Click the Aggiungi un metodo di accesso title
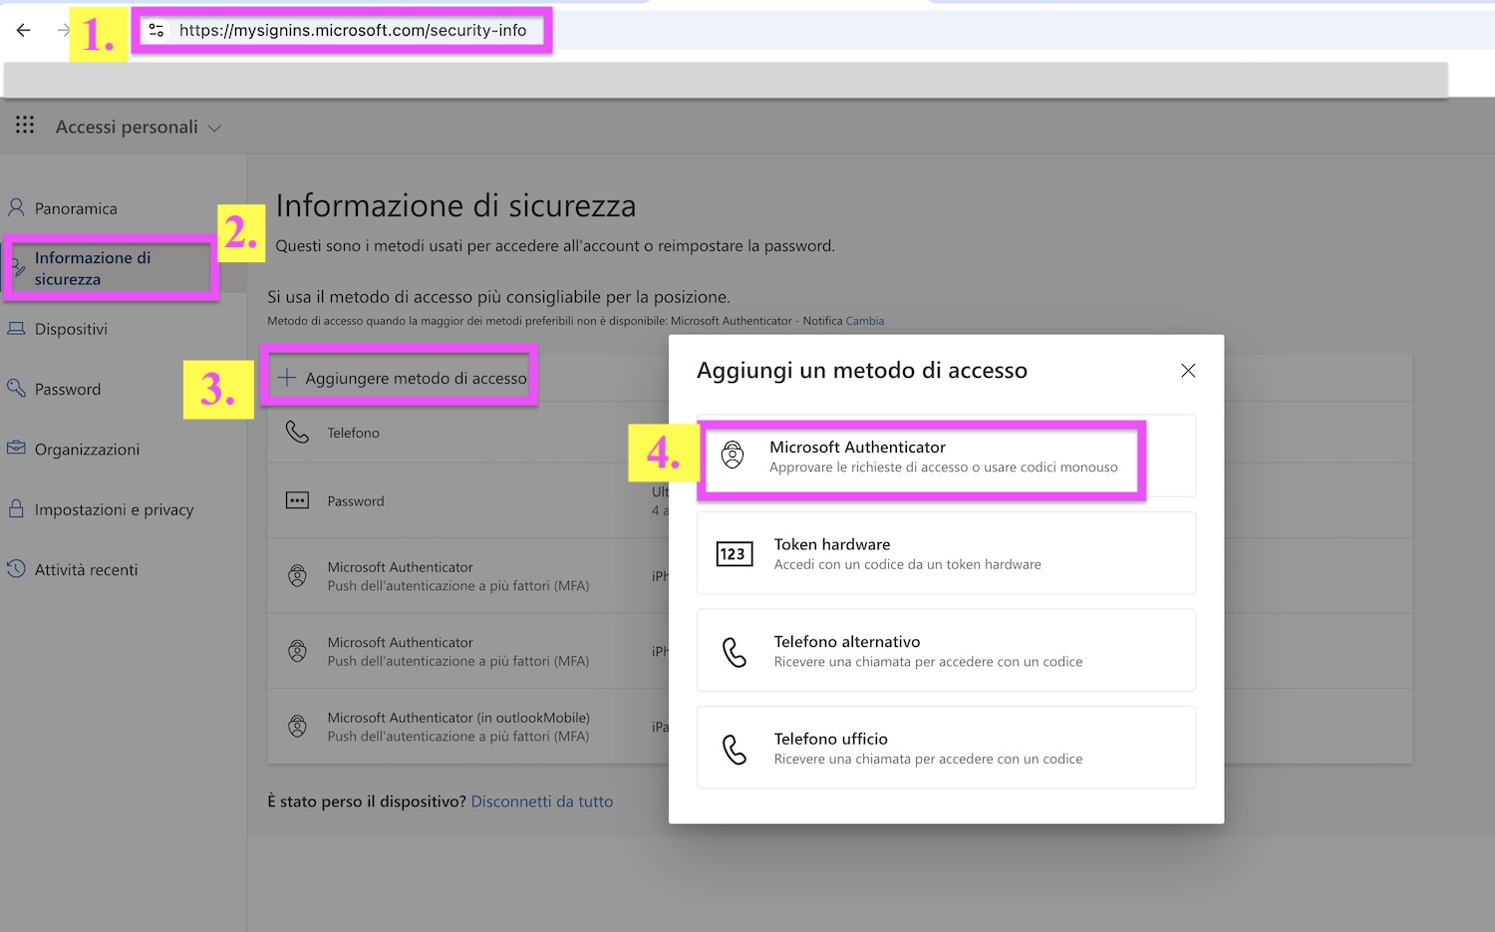This screenshot has width=1495, height=932. click(x=862, y=371)
